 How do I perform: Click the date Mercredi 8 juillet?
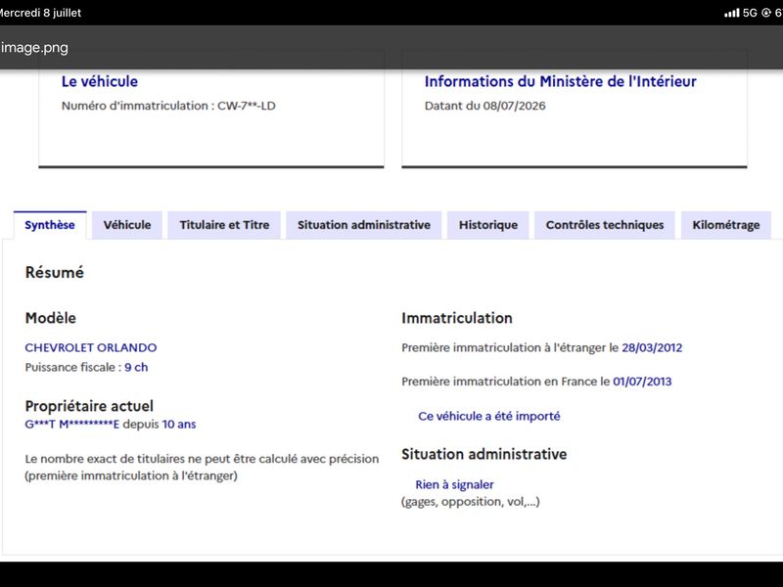40,13
